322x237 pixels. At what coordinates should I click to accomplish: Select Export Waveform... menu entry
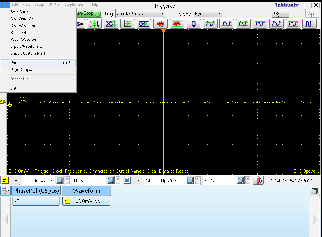click(26, 46)
